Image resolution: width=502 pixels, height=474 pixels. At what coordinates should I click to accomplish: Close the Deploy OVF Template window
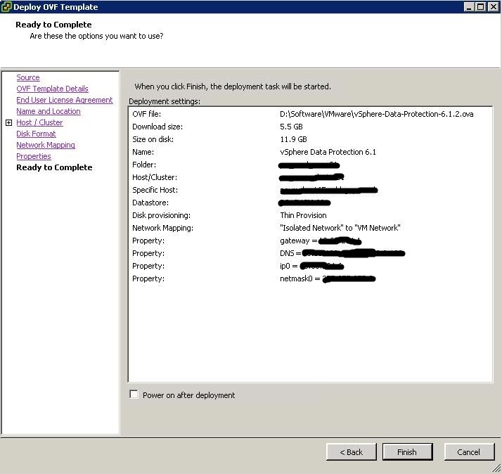point(493,7)
